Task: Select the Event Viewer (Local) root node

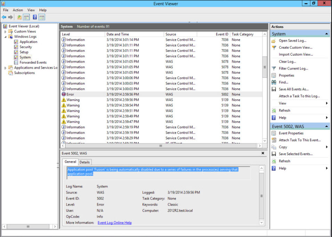Action: [24, 26]
